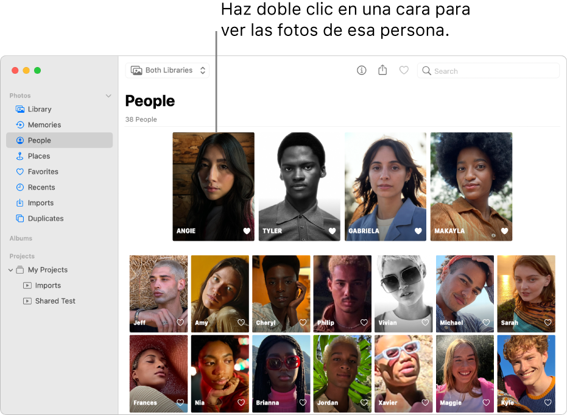
Task: Click the Library entry in the sidebar
Action: tap(41, 108)
